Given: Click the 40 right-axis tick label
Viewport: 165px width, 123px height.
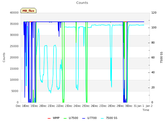Looking at the screenshot, I should click(153, 72).
